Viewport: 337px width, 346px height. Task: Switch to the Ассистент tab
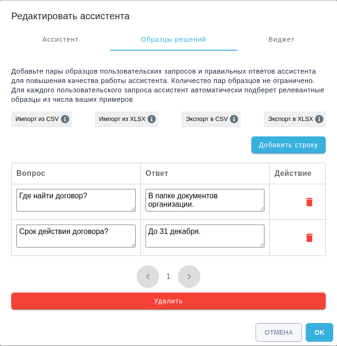60,39
